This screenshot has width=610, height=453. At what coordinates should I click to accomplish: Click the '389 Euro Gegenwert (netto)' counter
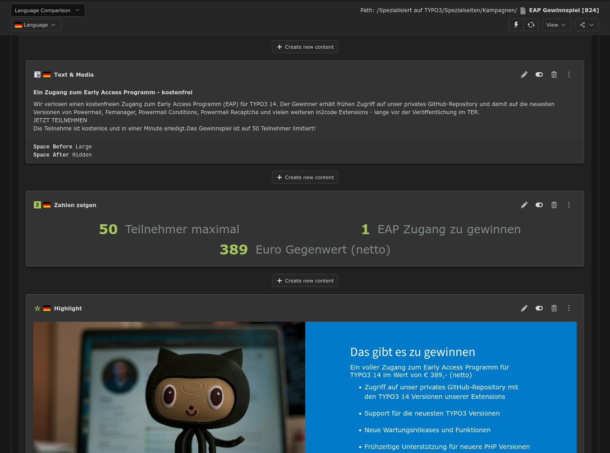[x=305, y=250]
